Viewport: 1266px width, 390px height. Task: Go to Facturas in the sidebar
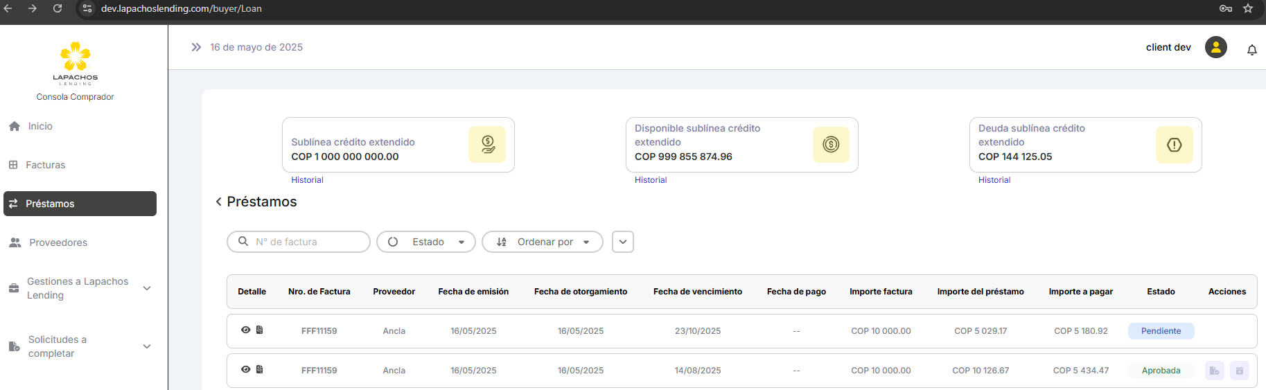[45, 165]
